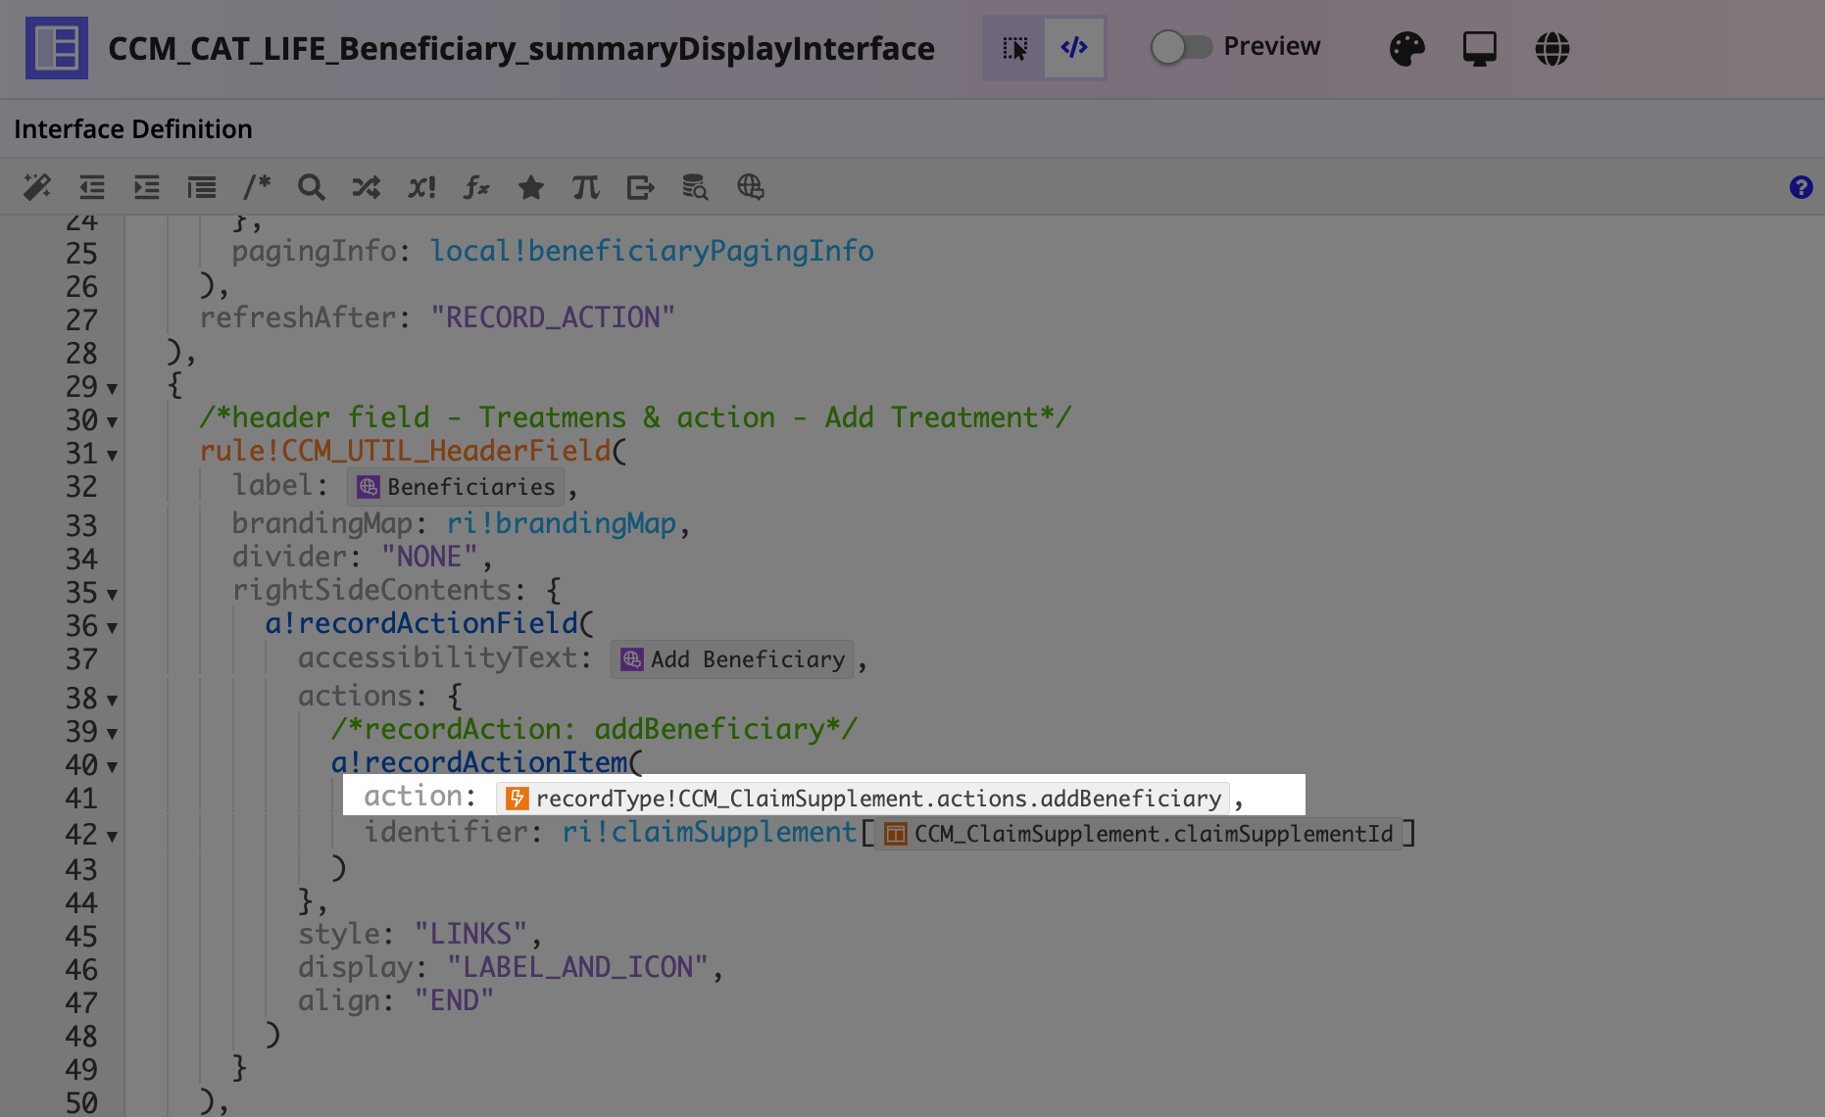Switch to design mode view

point(1014,48)
